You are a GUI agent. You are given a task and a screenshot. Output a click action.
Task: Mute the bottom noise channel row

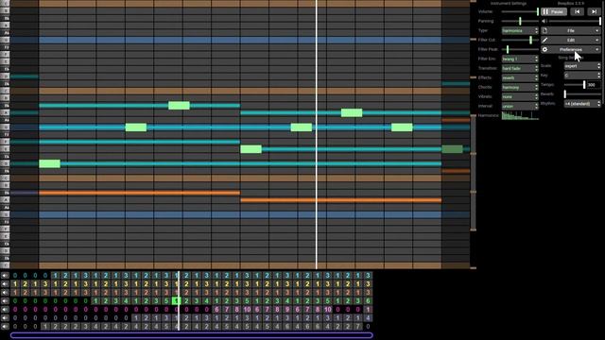(5, 326)
